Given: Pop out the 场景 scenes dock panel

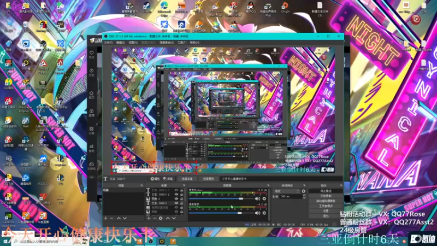Looking at the screenshot, I should point(141,185).
